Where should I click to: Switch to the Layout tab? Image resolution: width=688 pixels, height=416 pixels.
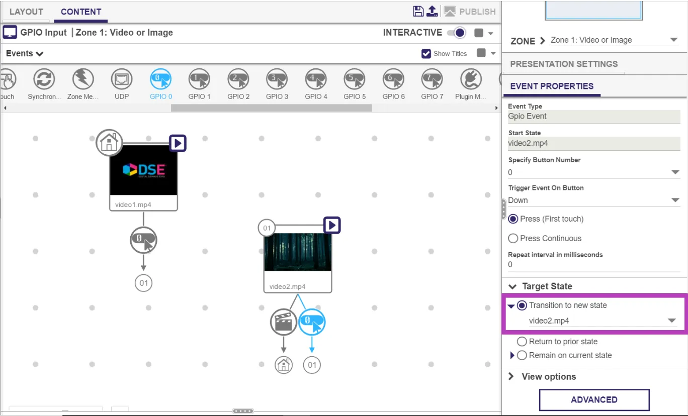(26, 12)
